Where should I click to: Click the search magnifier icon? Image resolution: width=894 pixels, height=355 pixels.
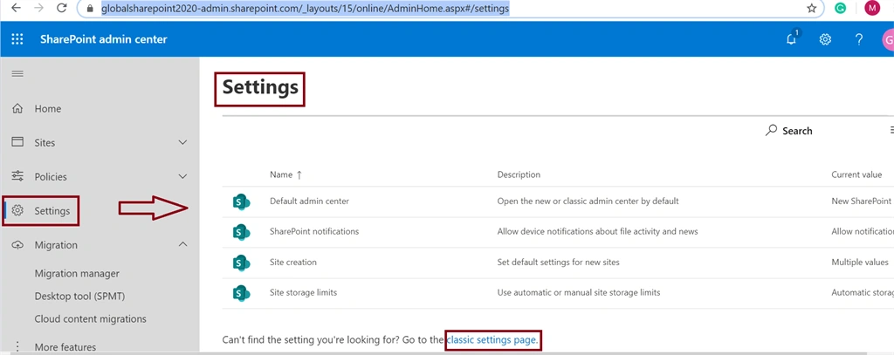pyautogui.click(x=771, y=131)
